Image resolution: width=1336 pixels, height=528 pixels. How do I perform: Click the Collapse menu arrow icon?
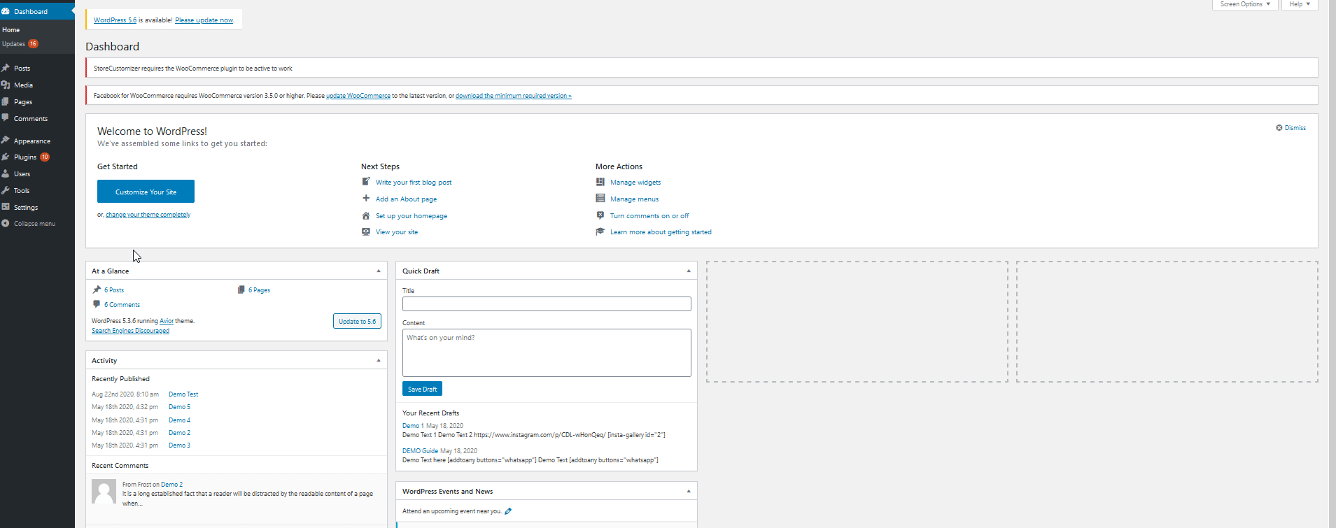[x=6, y=223]
